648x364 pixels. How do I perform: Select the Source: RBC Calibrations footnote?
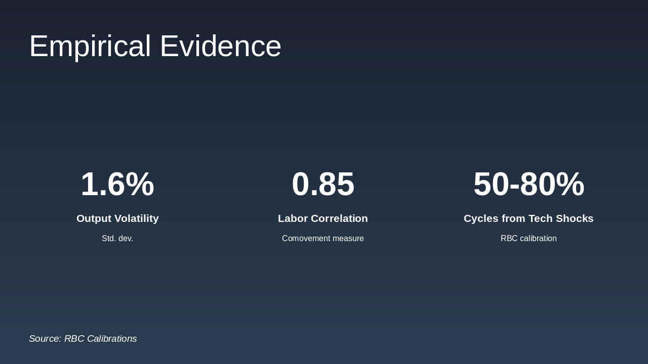coord(83,339)
